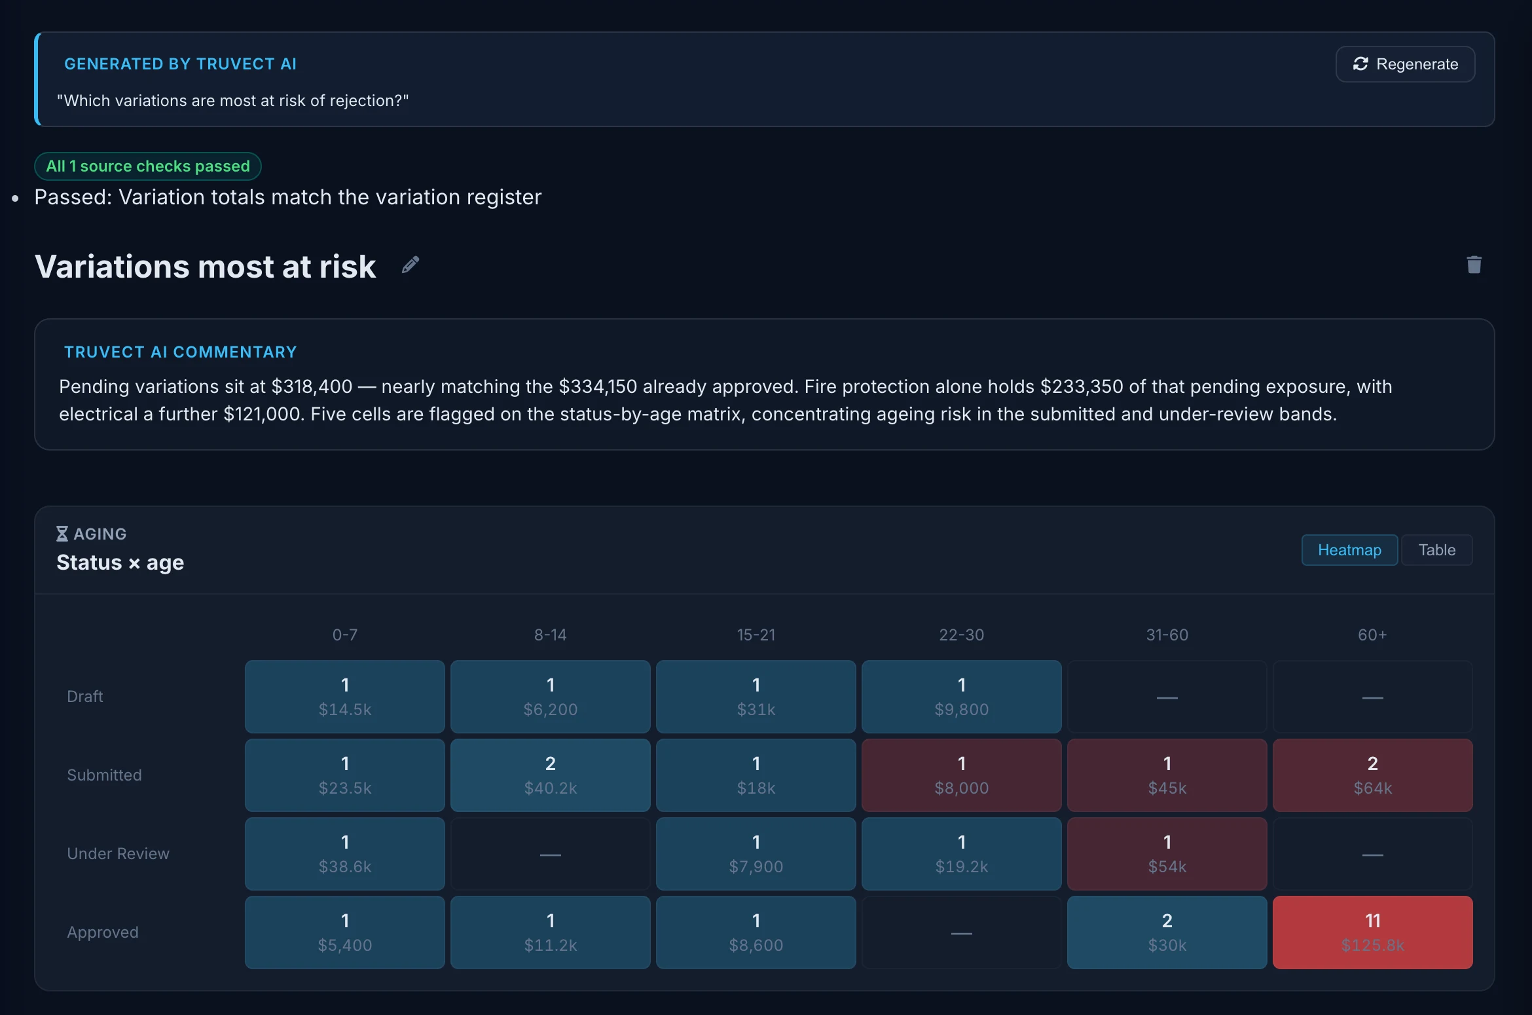
Task: Click the Passed: Variation totals match text
Action: pos(288,197)
